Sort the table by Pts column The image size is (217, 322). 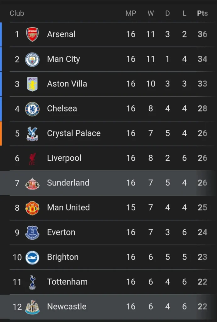point(203,13)
